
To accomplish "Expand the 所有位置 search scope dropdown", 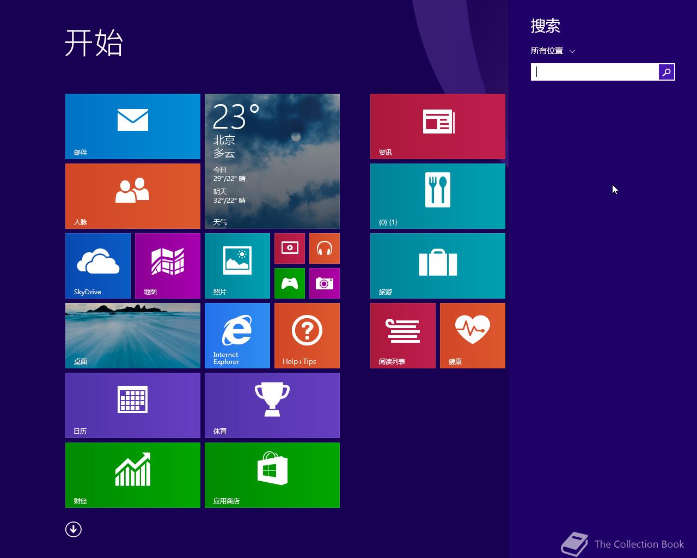I will click(x=553, y=51).
